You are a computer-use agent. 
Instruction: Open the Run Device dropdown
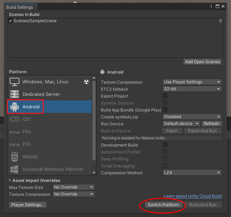[181, 124]
